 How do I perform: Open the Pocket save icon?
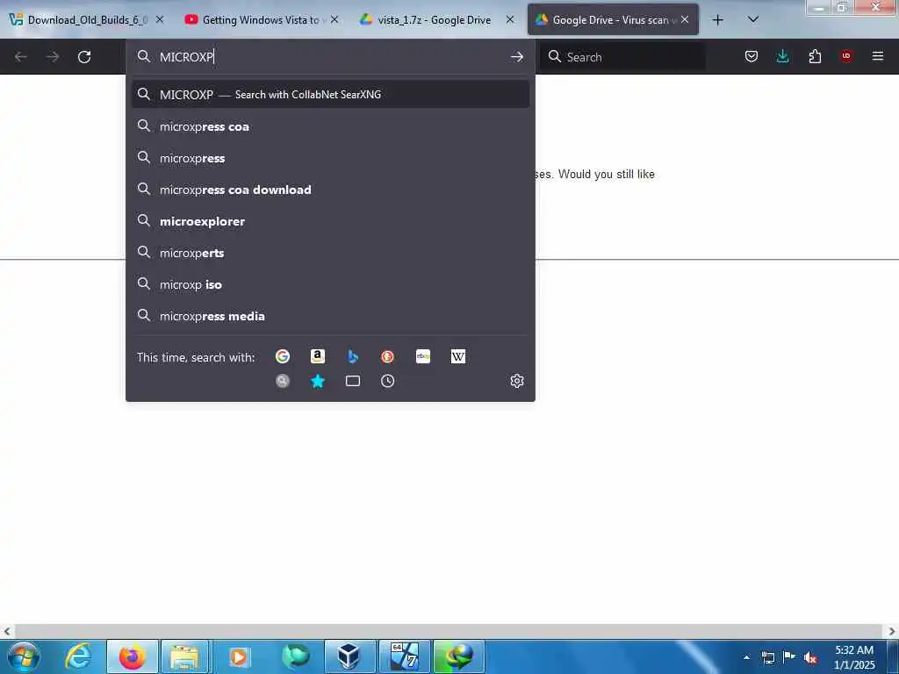click(752, 56)
